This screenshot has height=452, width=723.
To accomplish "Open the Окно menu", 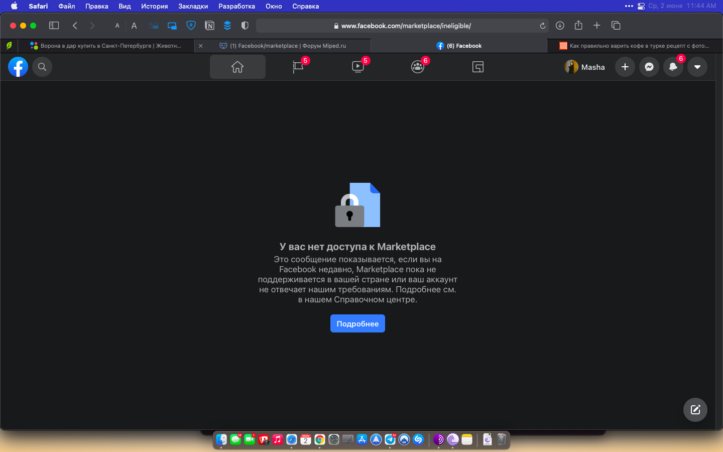I will click(x=274, y=6).
